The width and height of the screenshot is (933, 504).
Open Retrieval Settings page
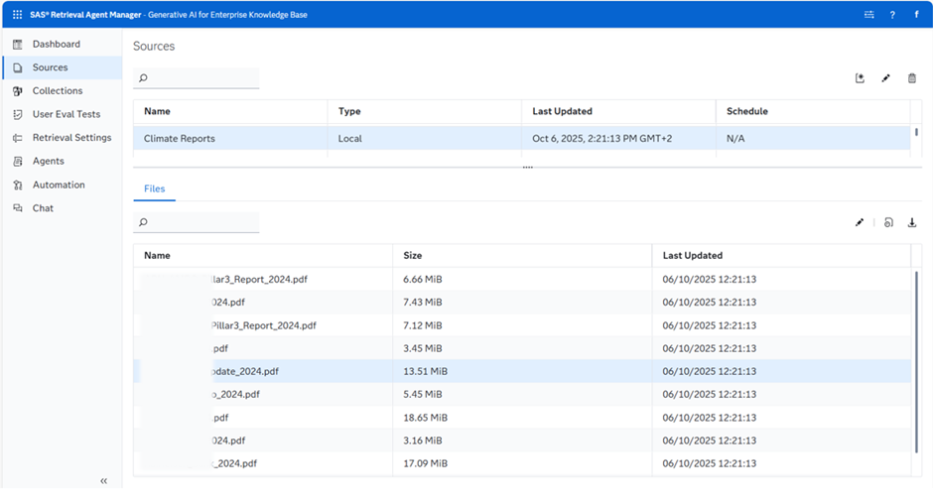pyautogui.click(x=71, y=138)
